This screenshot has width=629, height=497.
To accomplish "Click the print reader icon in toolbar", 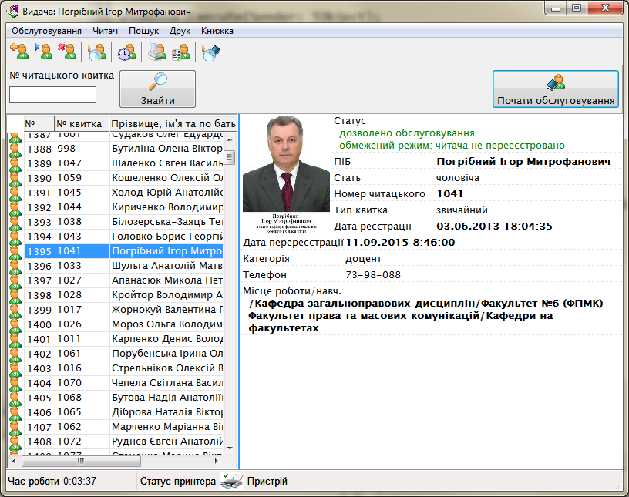I will point(156,52).
